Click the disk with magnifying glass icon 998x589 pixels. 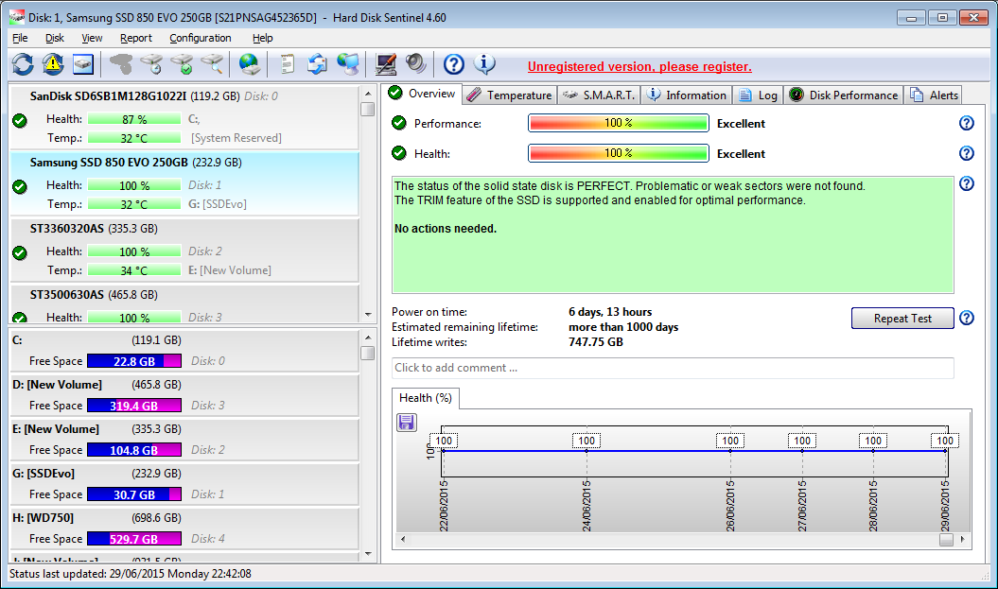[212, 64]
